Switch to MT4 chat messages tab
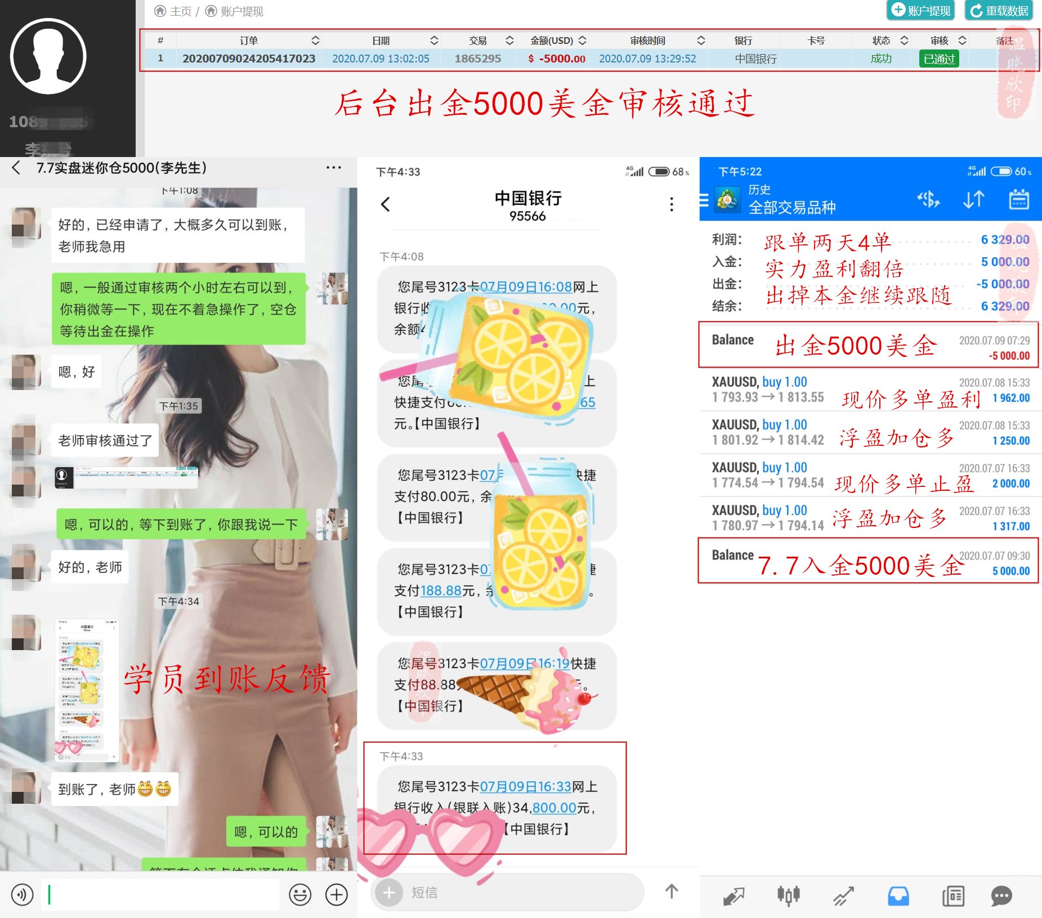 [x=1001, y=895]
